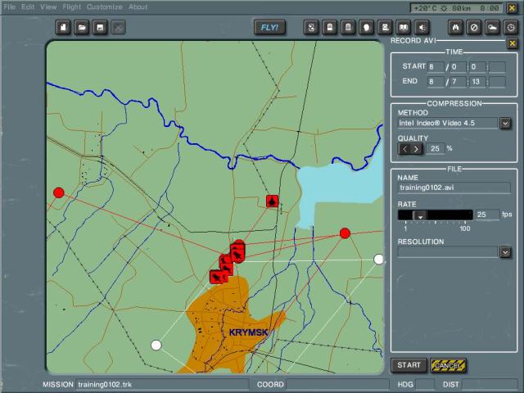The width and height of the screenshot is (524, 393).
Task: Expand the compression Method dropdown
Action: click(x=505, y=123)
